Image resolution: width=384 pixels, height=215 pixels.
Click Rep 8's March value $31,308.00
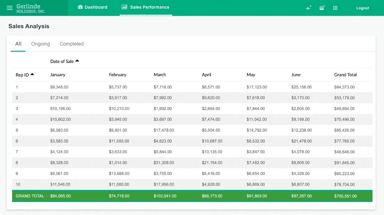coord(164,163)
